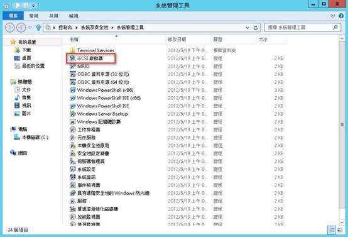Image resolution: width=348 pixels, height=237 pixels.
Task: Select 文件 library in navigation pane
Action: point(26,90)
